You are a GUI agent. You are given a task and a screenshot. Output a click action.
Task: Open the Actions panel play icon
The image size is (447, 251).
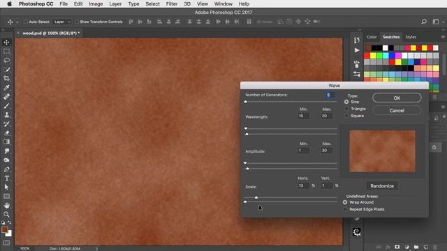357,50
